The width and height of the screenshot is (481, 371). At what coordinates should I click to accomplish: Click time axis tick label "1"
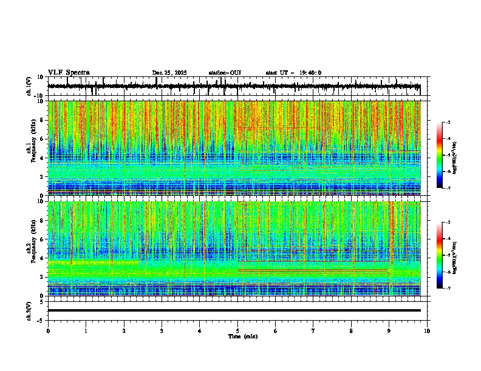[x=86, y=330]
